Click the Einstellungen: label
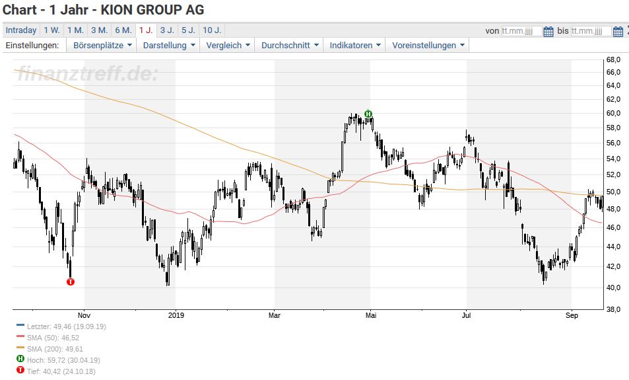Image resolution: width=629 pixels, height=380 pixels. click(32, 46)
